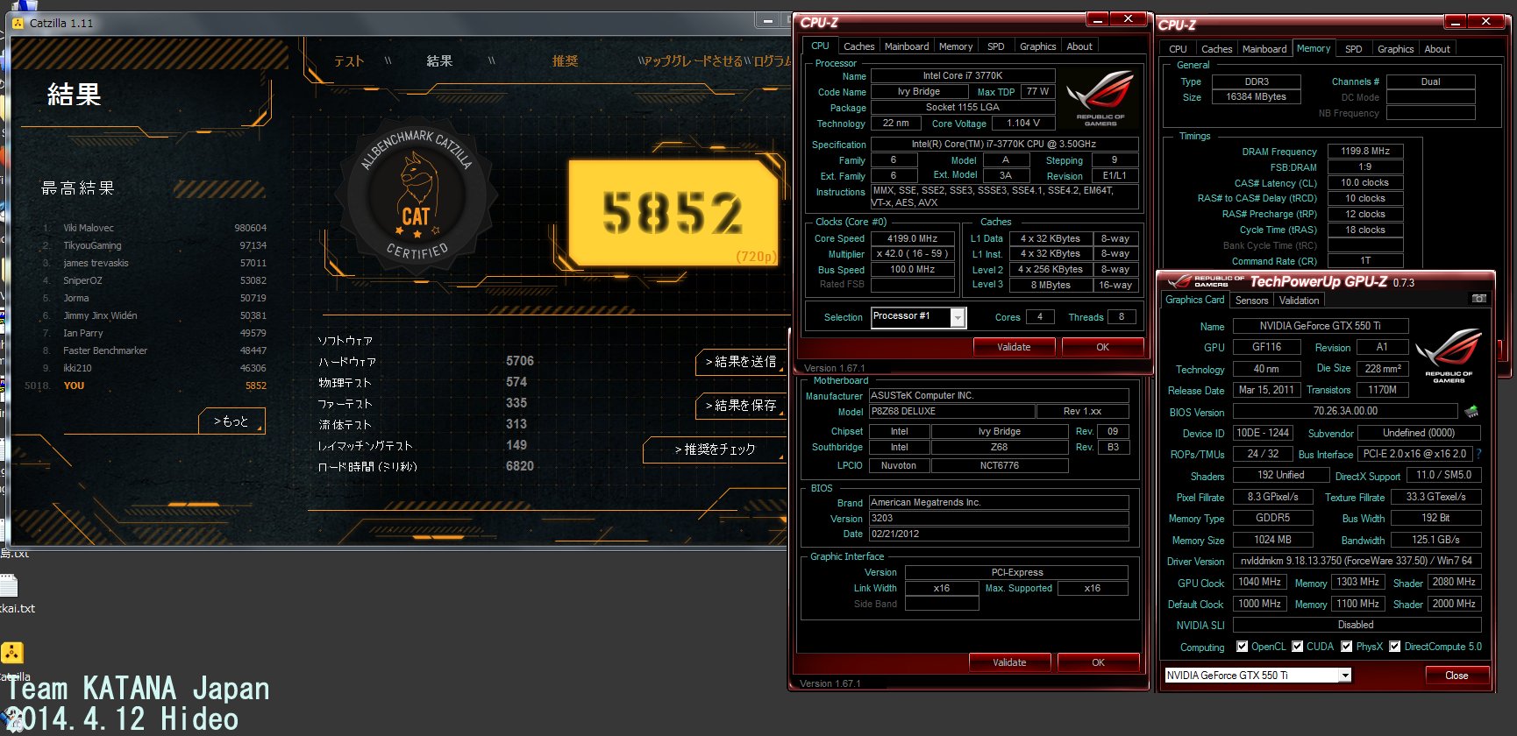Click the Bus Interface question mark icon
The height and width of the screenshot is (736, 1517).
[x=1478, y=454]
